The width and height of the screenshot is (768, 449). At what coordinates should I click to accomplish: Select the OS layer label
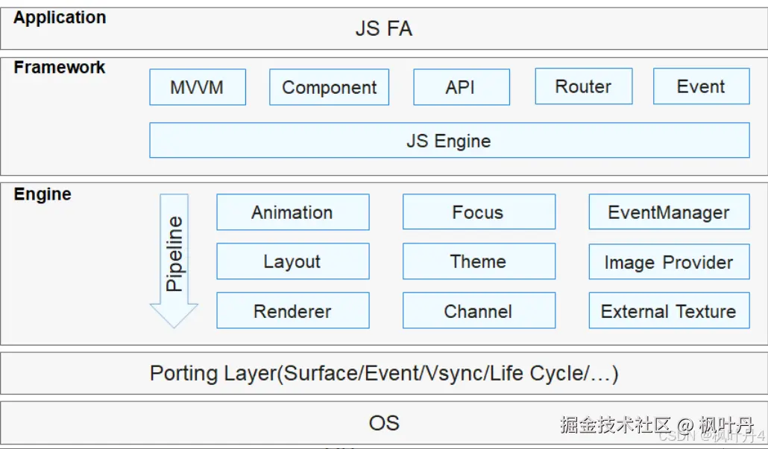click(384, 423)
